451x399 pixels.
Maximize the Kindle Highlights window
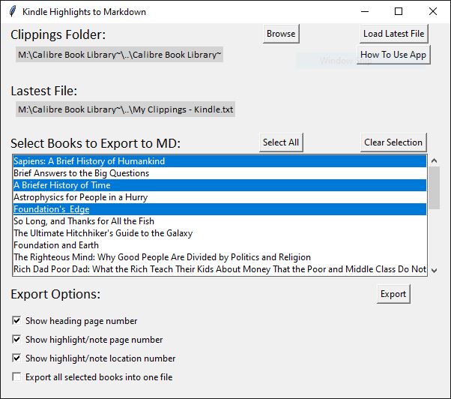(x=399, y=11)
